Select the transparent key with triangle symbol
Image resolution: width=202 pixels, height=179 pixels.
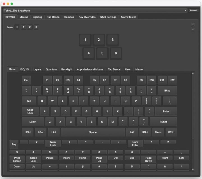[x=36, y=142]
